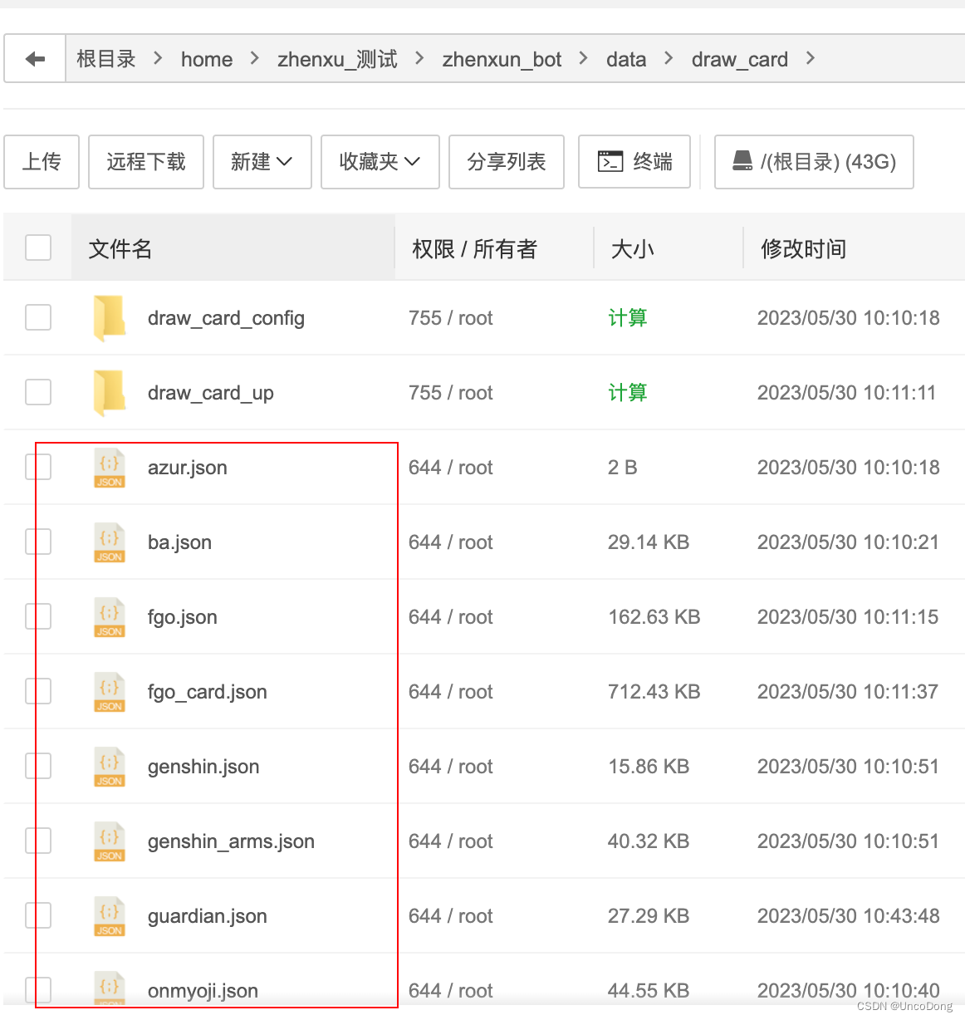Open the genshin_arms.json file entry
This screenshot has height=1020, width=965.
coord(231,841)
